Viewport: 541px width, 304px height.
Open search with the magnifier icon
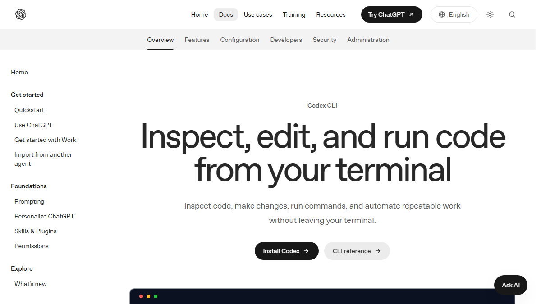coord(512,14)
